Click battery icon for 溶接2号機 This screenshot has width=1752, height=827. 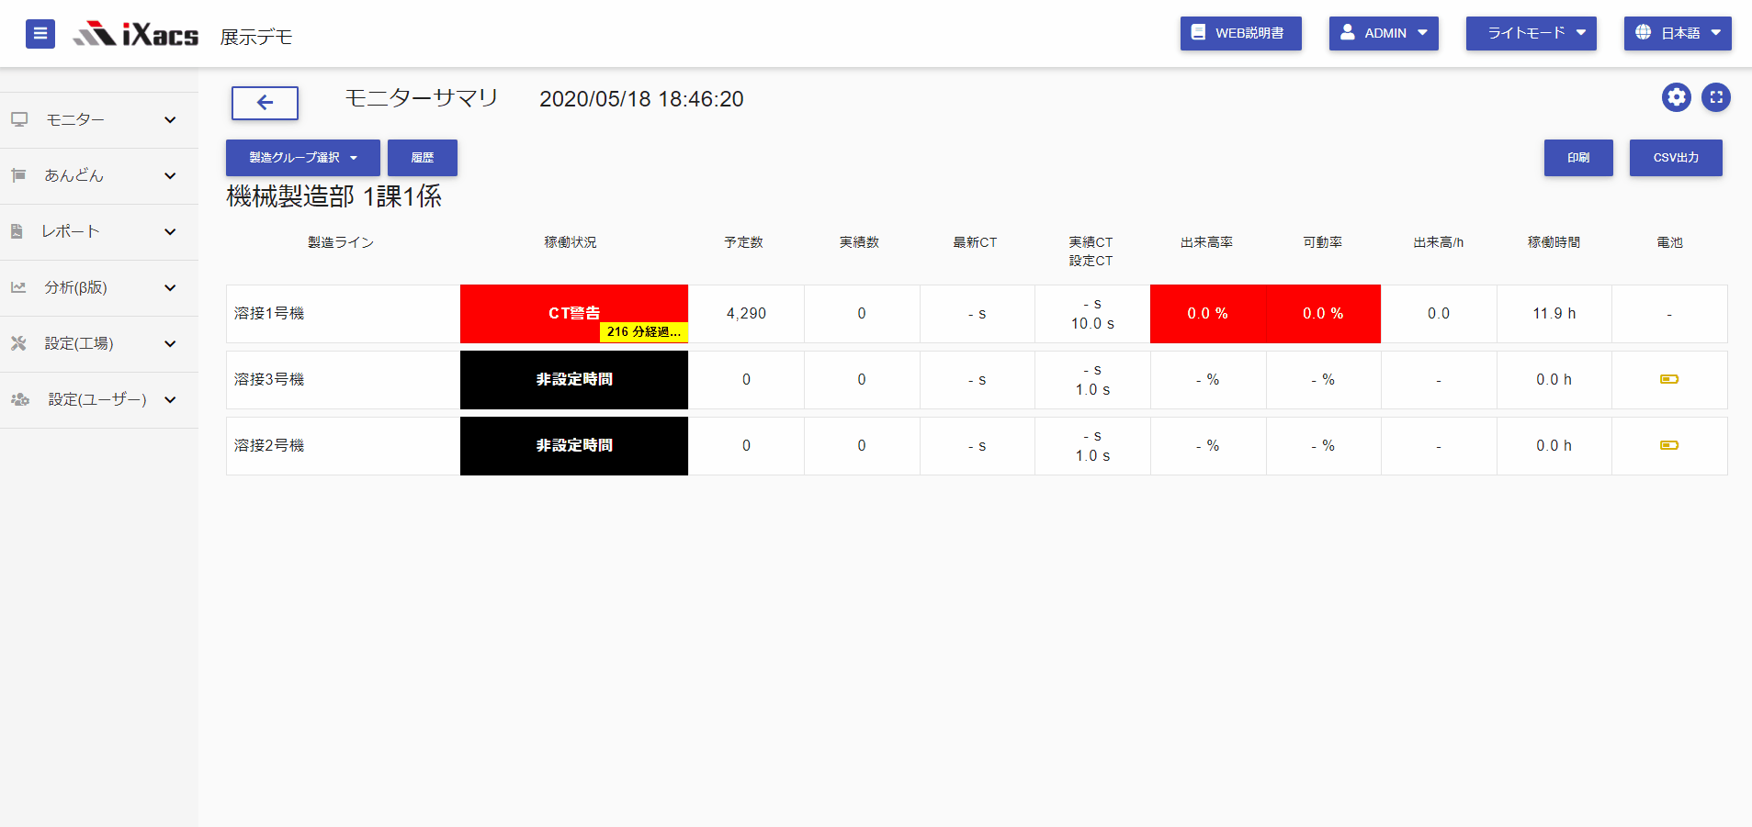tap(1669, 445)
